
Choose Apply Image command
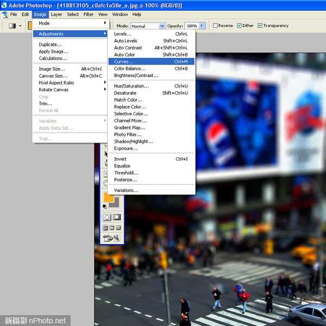click(70, 52)
